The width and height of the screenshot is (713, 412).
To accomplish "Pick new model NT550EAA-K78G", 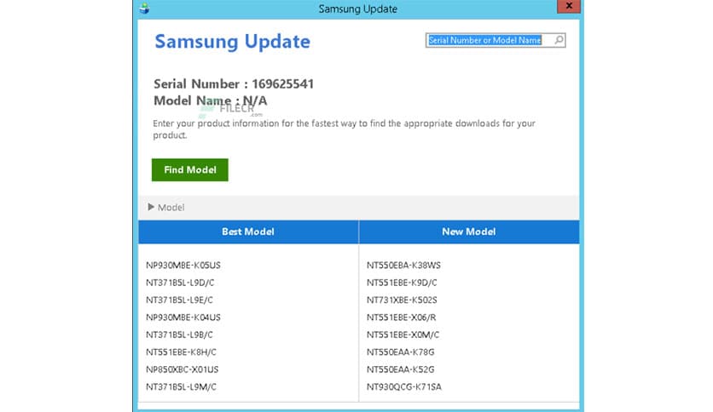I will pyautogui.click(x=401, y=352).
